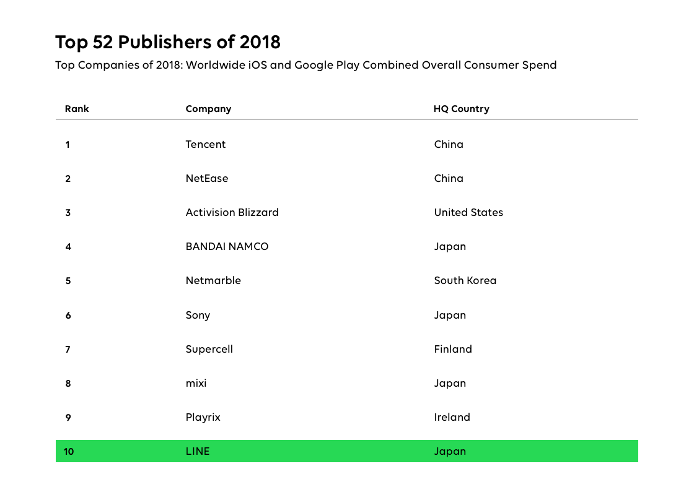Click the Sony company name
The height and width of the screenshot is (495, 694).
click(198, 315)
